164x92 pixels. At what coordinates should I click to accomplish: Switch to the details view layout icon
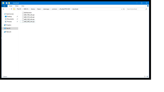pyautogui.click(x=145, y=77)
